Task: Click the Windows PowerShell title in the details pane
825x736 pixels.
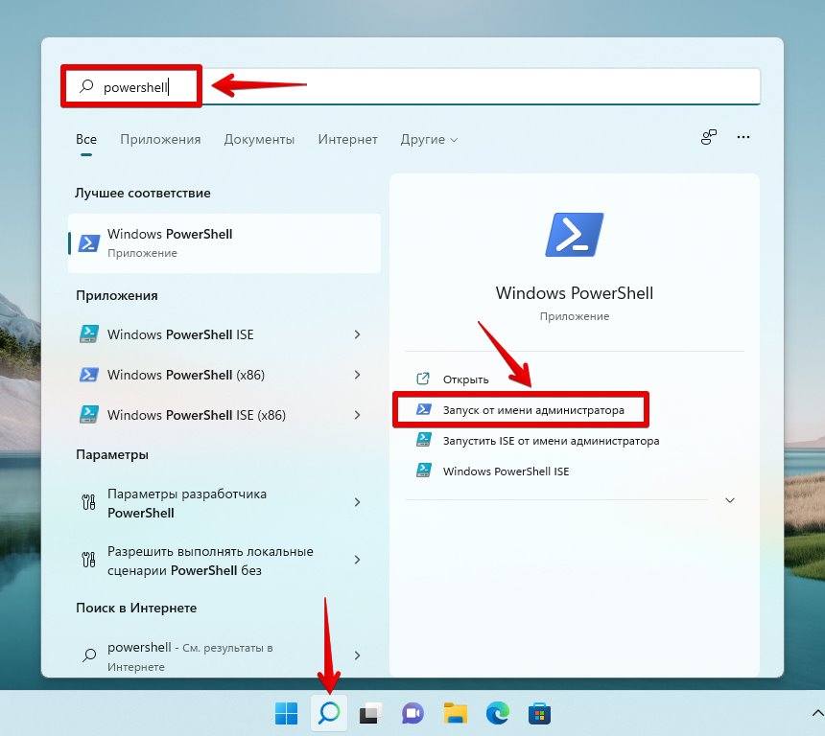Action: 574,293
